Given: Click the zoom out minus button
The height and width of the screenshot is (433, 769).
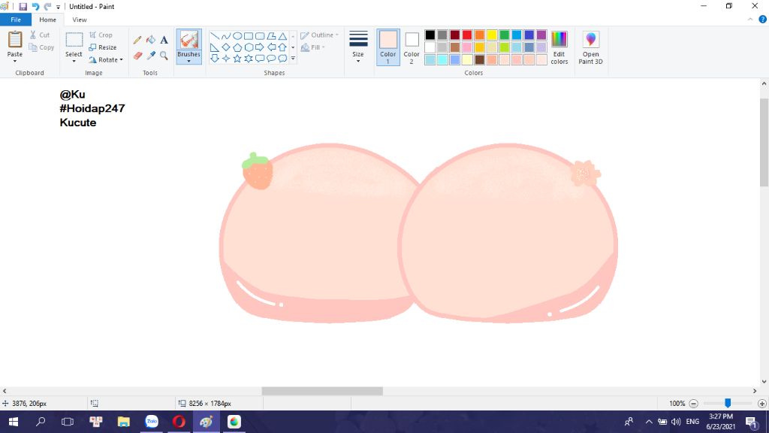Looking at the screenshot, I should [693, 404].
